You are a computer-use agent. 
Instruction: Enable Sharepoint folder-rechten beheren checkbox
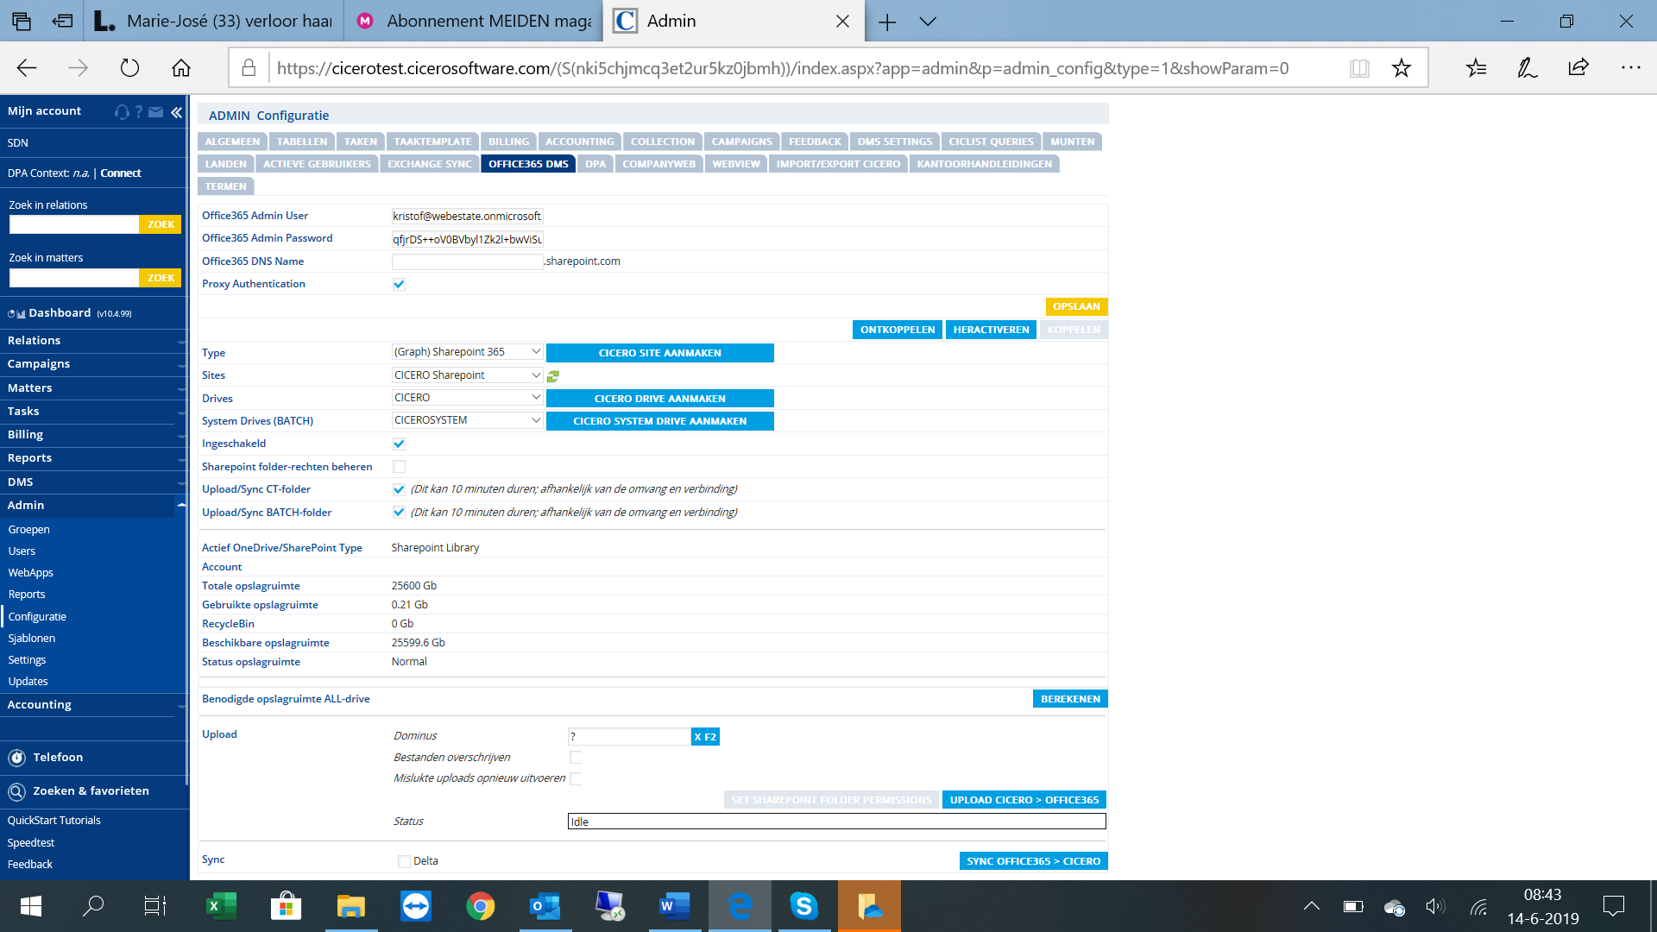click(x=399, y=467)
